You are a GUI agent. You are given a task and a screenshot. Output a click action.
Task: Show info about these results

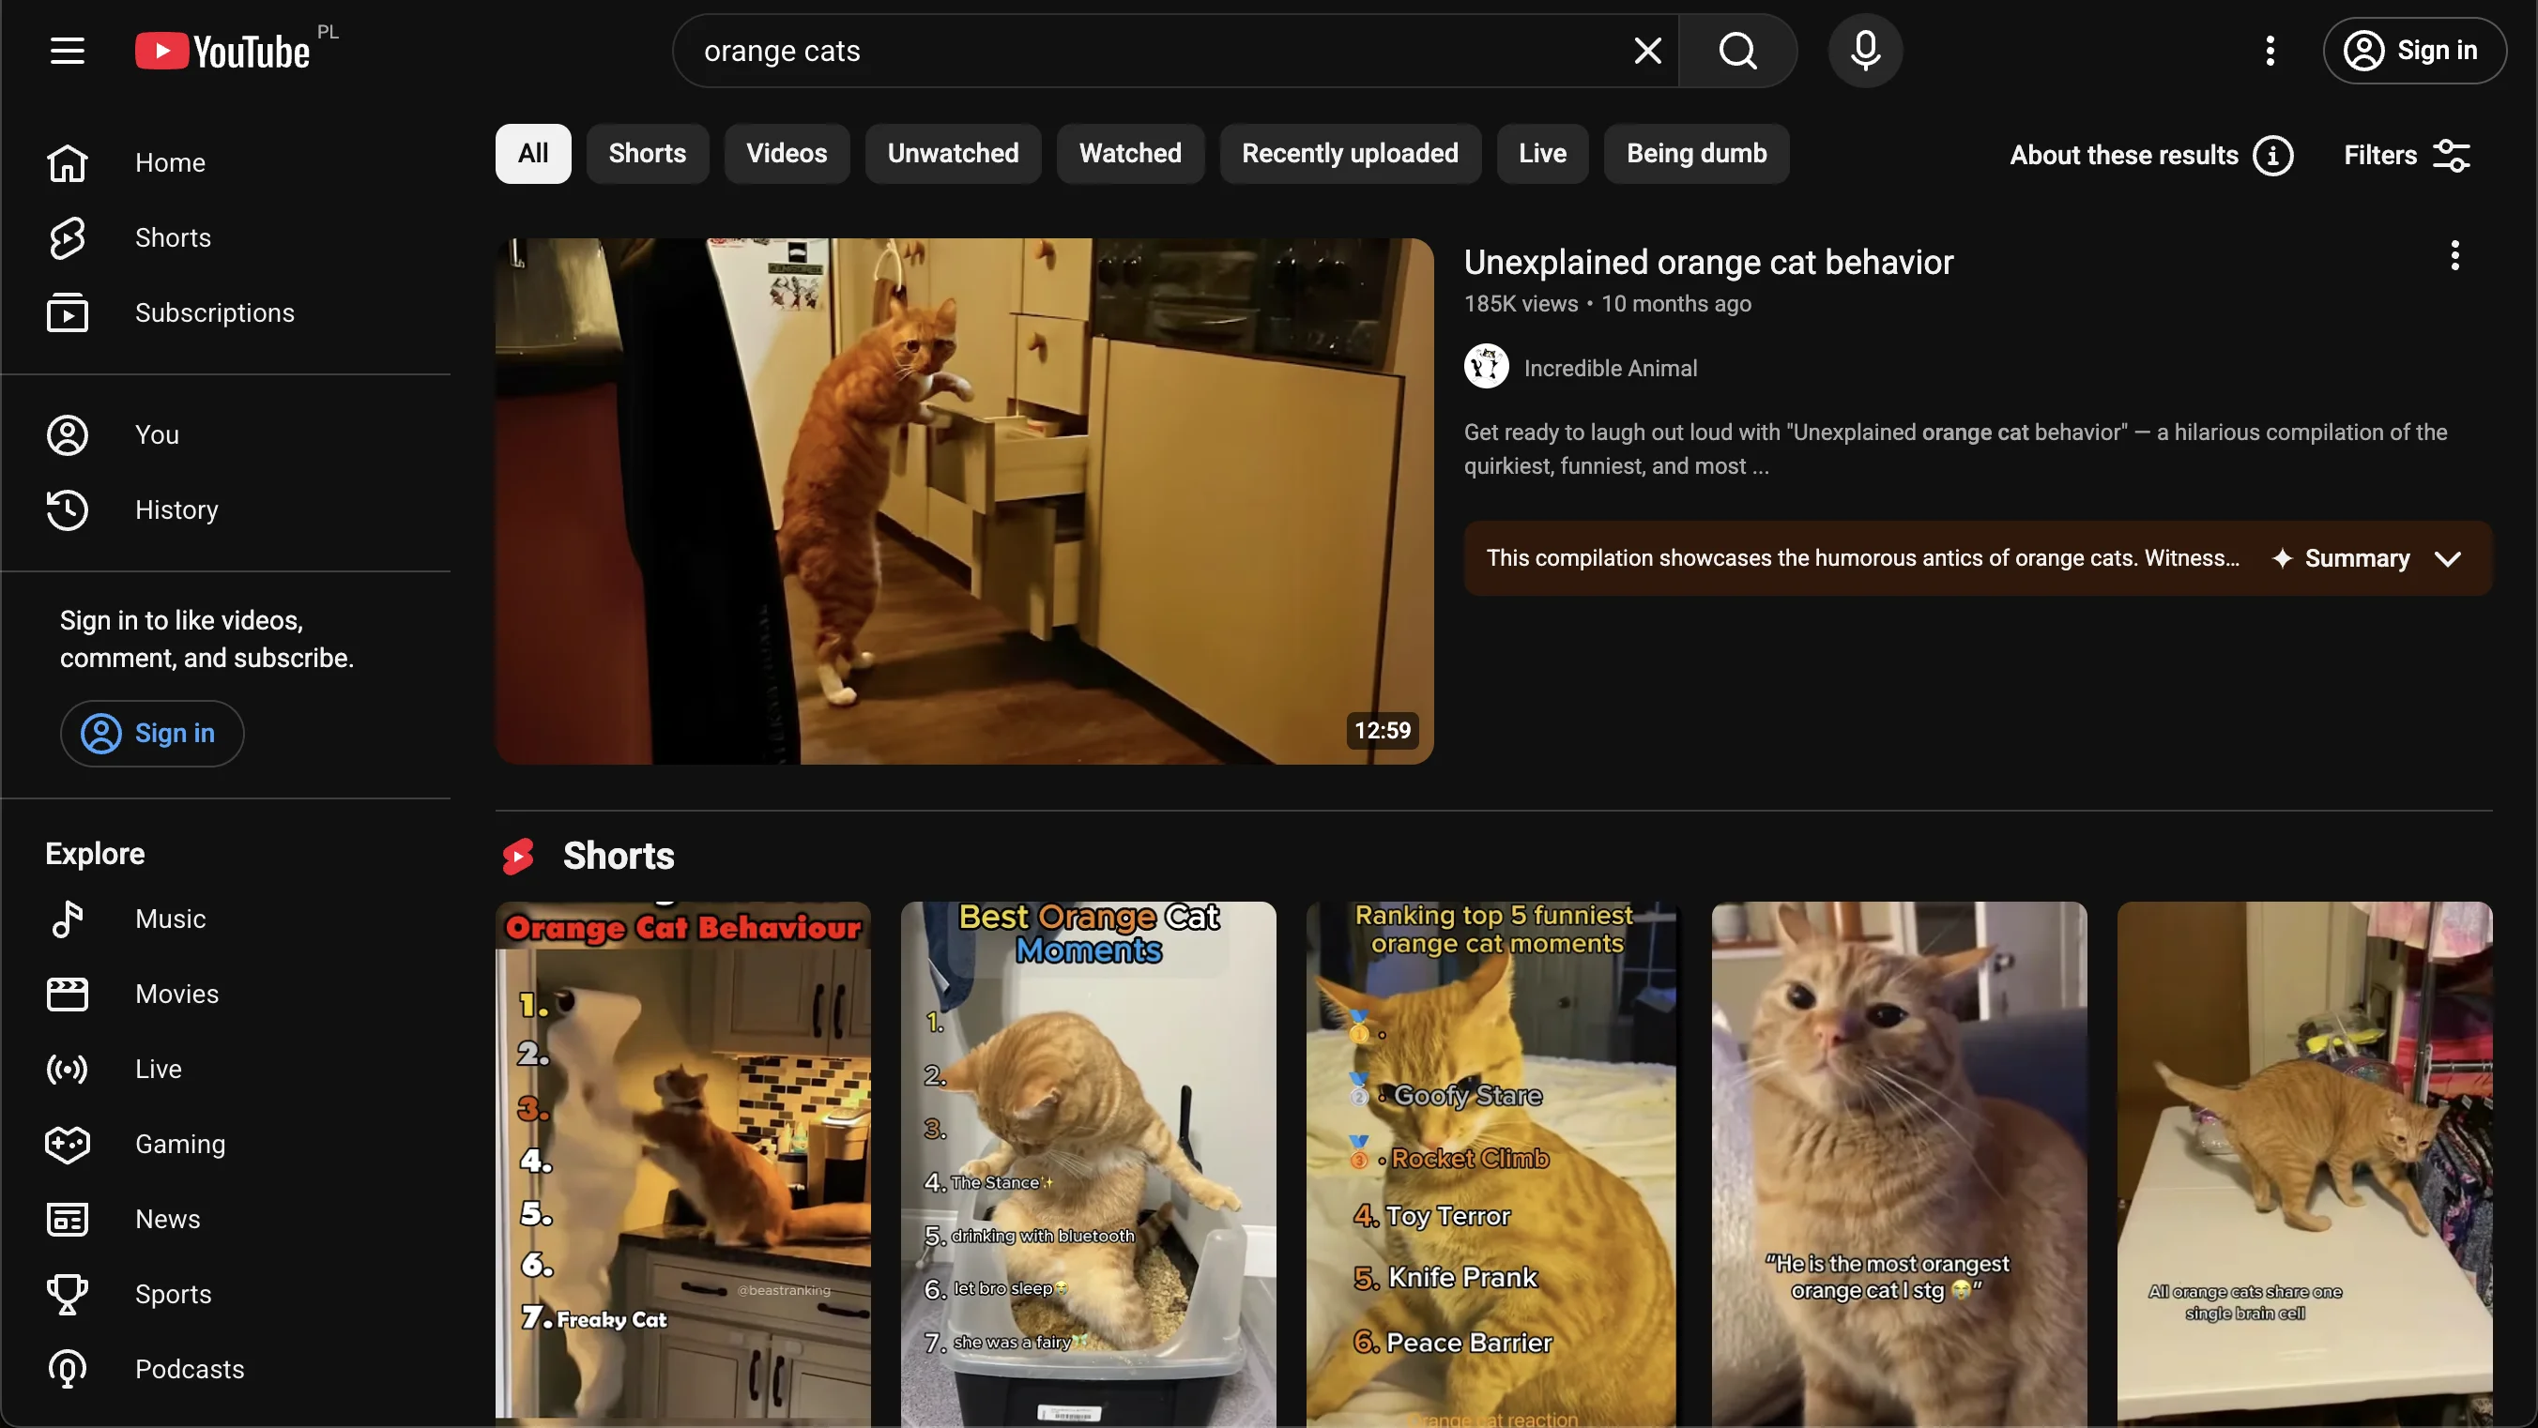coord(2276,155)
